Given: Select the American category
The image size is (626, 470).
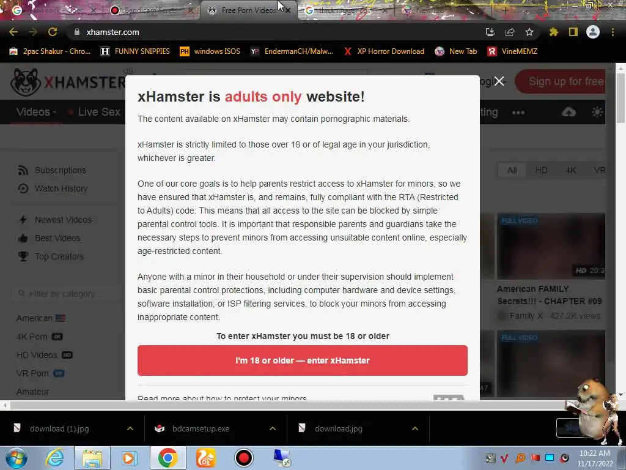Looking at the screenshot, I should point(41,318).
